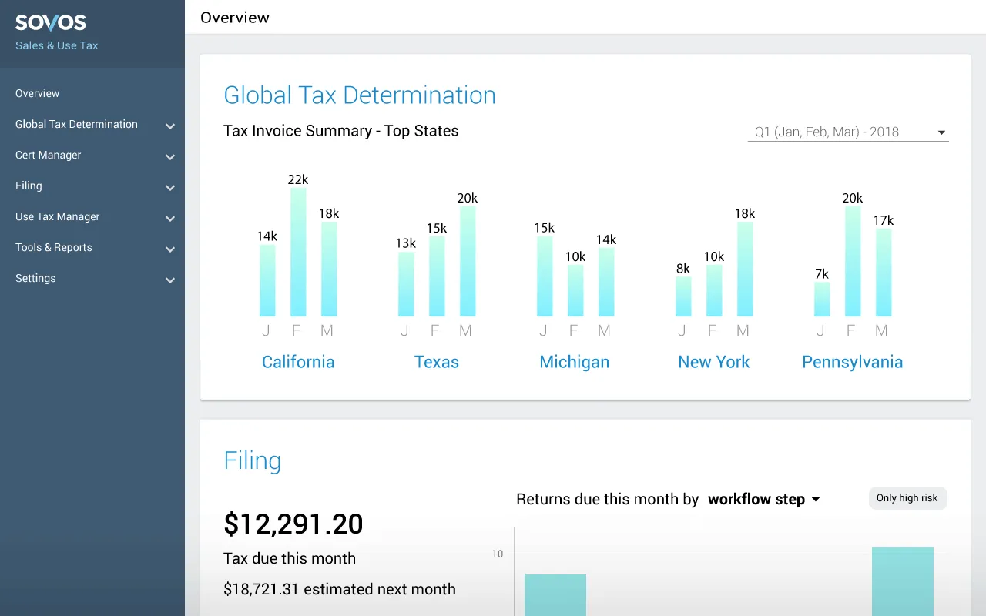Expand the Cert Manager chevron
This screenshot has width=986, height=616.
170,156
